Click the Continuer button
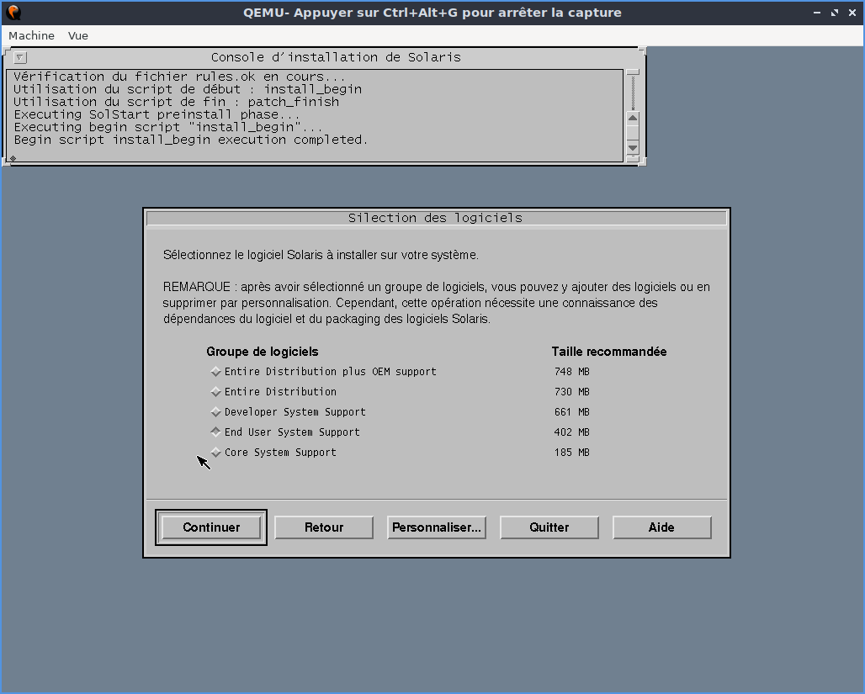This screenshot has width=865, height=694. pos(211,527)
